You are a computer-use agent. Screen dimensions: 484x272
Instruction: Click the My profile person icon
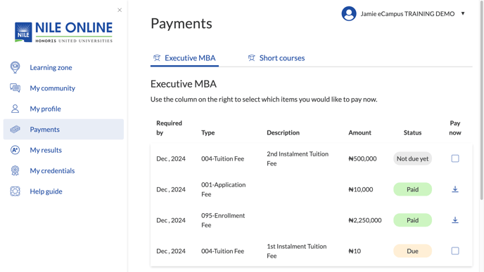click(15, 109)
